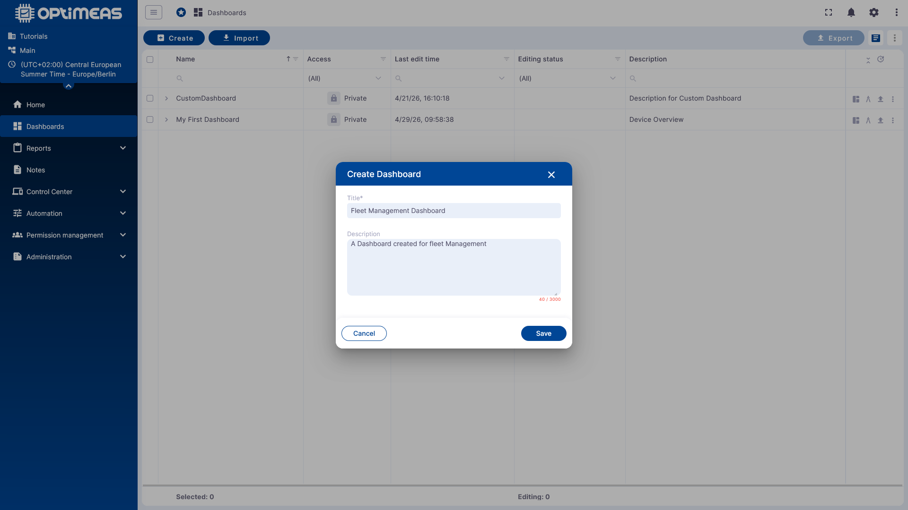Click the Import button

click(x=239, y=38)
